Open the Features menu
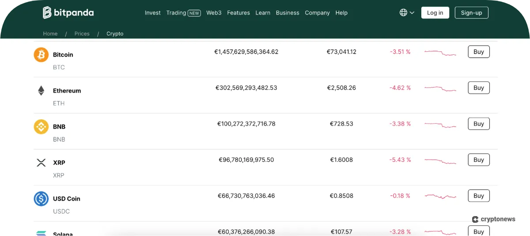Image resolution: width=530 pixels, height=236 pixels. [x=238, y=13]
